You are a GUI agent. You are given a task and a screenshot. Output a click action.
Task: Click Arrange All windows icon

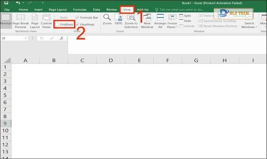pyautogui.click(x=160, y=18)
